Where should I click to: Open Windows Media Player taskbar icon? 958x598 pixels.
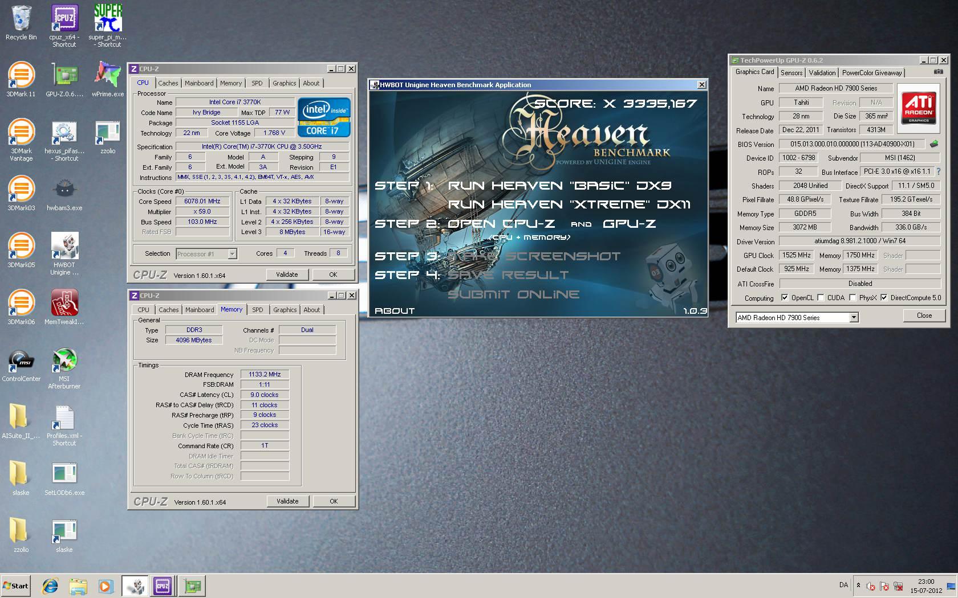tap(105, 586)
